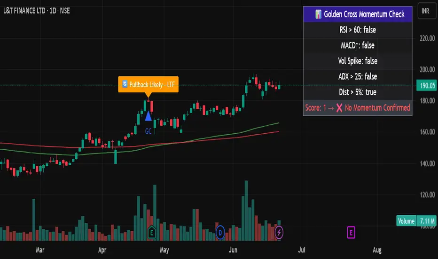Click the Vol Spike: false row

pyautogui.click(x=358, y=61)
